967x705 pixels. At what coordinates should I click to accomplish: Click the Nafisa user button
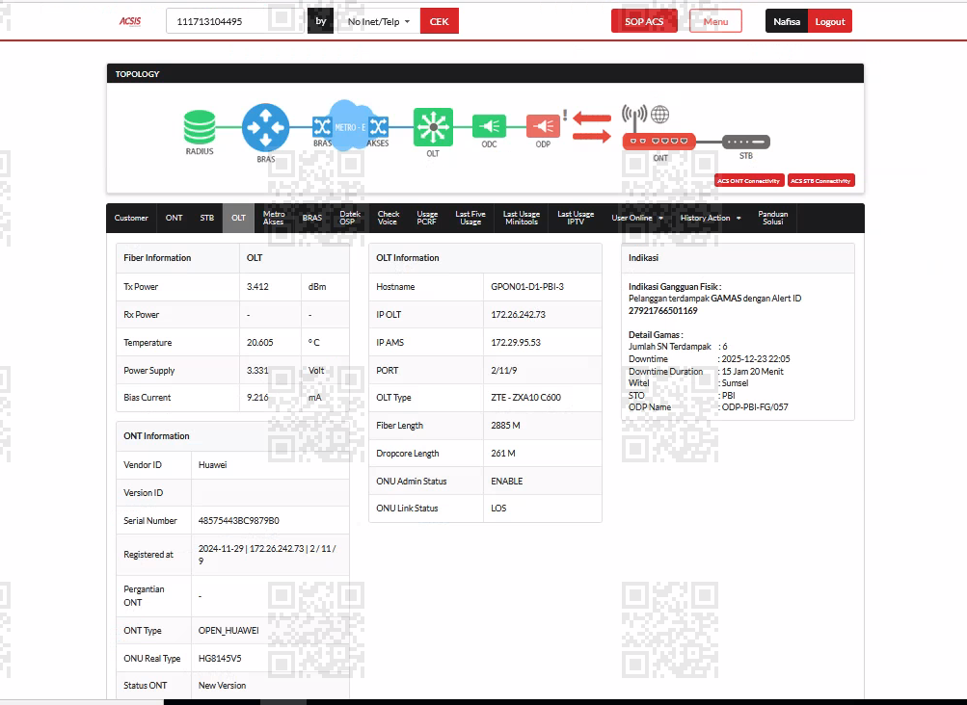tap(787, 21)
